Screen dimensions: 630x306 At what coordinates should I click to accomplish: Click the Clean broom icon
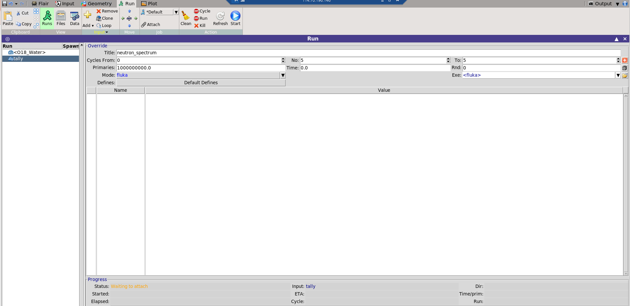[186, 18]
